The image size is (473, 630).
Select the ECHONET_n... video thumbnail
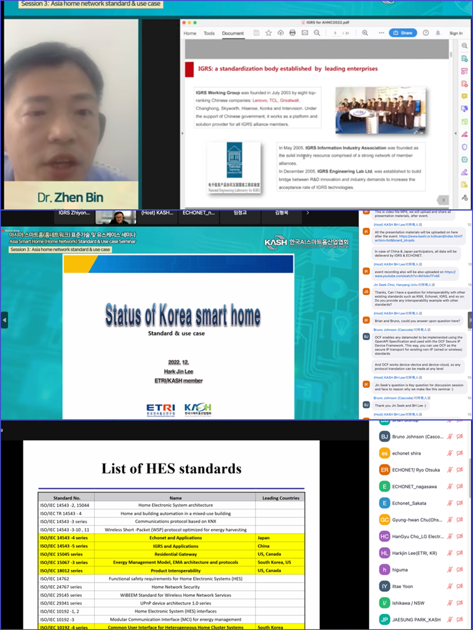(199, 216)
